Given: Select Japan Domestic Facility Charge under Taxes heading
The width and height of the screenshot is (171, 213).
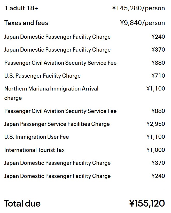Looking at the screenshot, I should (57, 37).
